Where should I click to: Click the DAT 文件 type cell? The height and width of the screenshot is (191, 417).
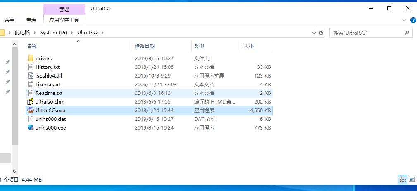tap(205, 119)
